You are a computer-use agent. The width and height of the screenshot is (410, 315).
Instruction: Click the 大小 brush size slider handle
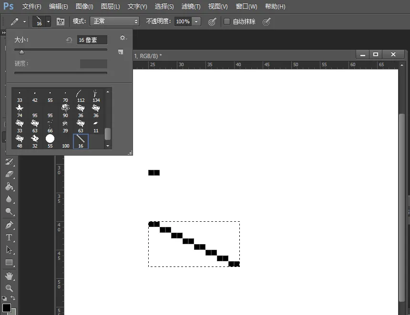coord(22,52)
